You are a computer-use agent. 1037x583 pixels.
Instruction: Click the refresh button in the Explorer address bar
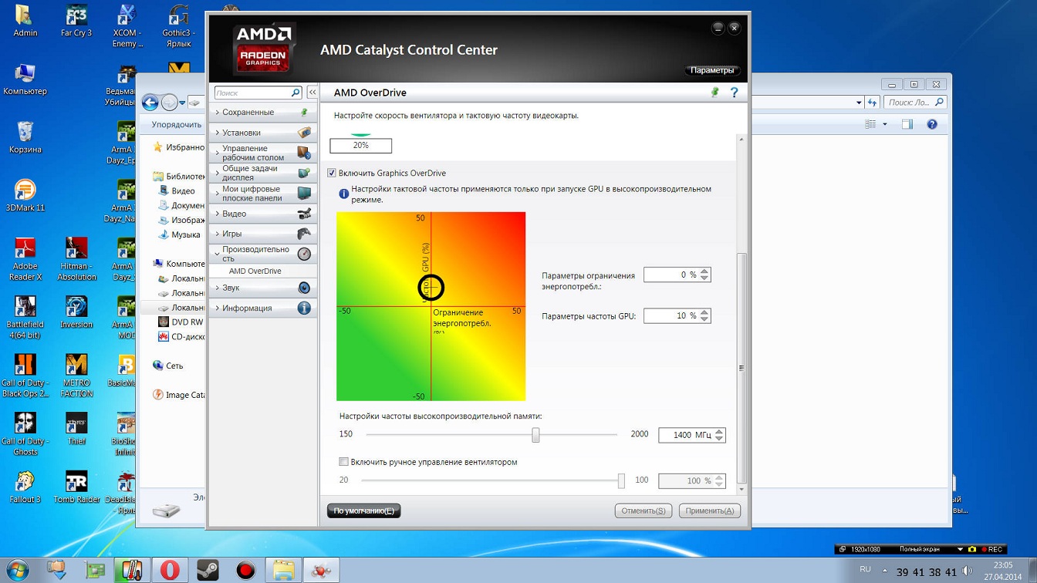point(872,103)
